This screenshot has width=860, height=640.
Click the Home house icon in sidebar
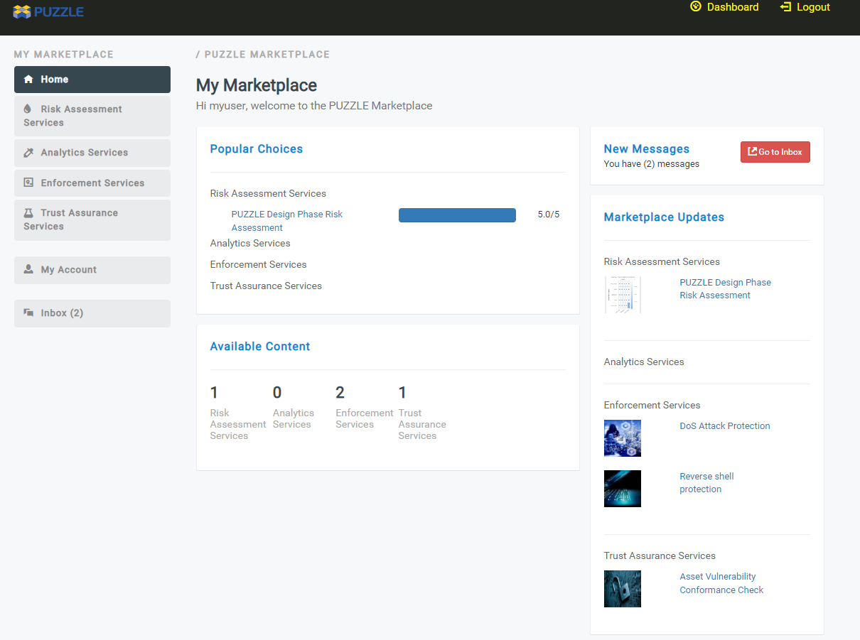28,80
